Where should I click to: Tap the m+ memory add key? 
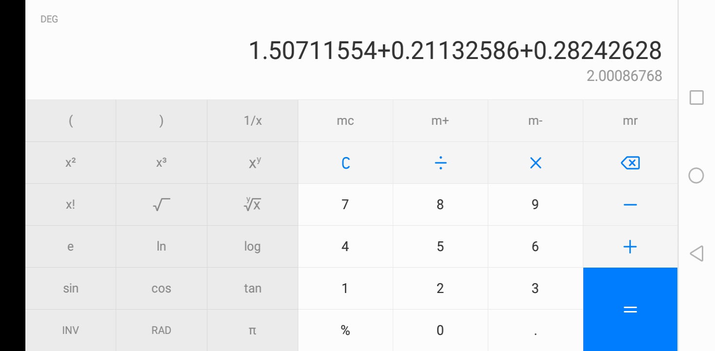click(x=440, y=121)
